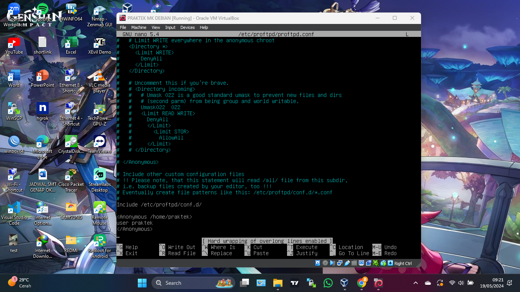Click the mouse integration icon in VirtualBox status bar
Screen dimensions: 520x292
coord(383,263)
